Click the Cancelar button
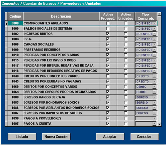Image resolution: width=166 pixels, height=145 pixels. tap(144, 137)
